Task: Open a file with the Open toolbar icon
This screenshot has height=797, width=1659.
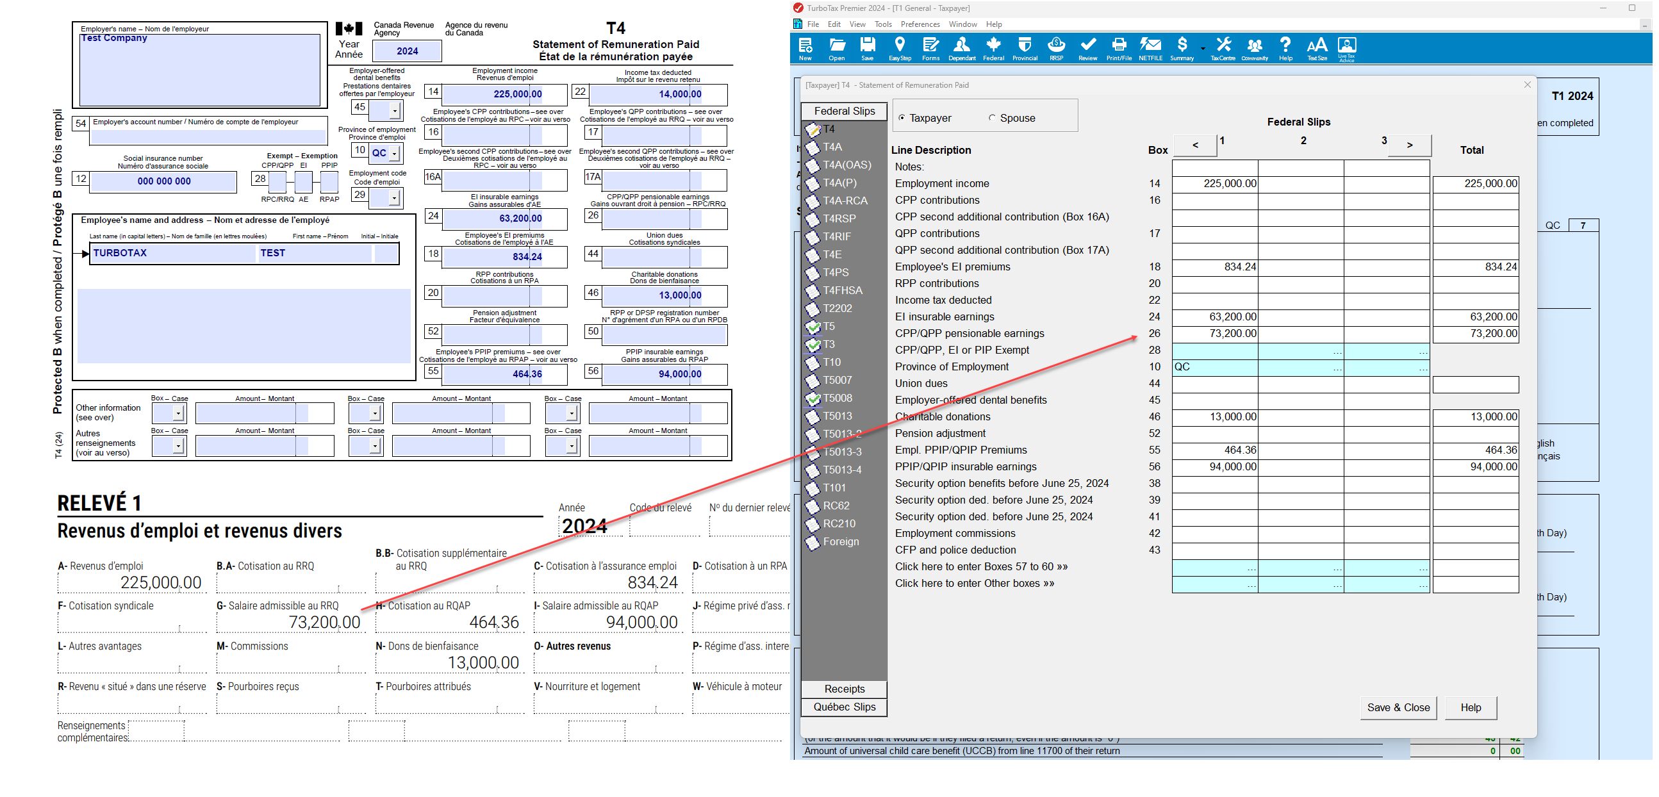Action: click(x=837, y=49)
